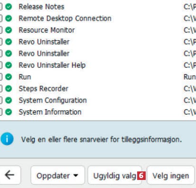Open the Oppdater dropdown arrow
The image size is (196, 188).
[76, 175]
